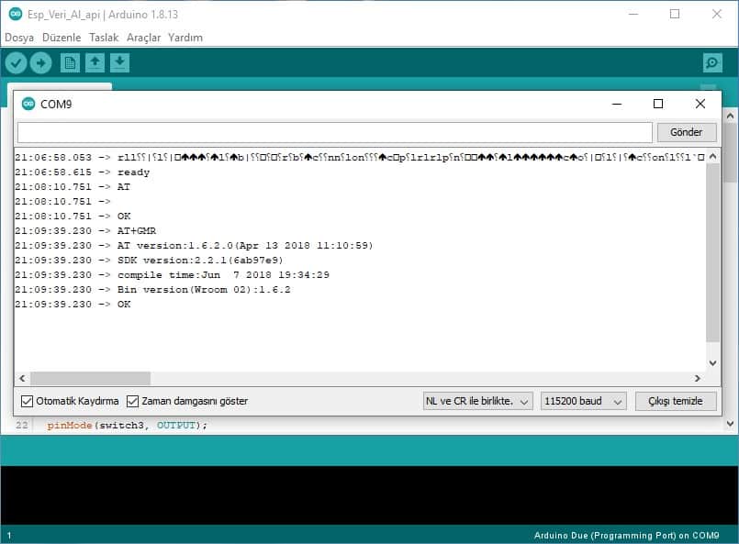Image resolution: width=739 pixels, height=544 pixels.
Task: Click 'Arduino Due (Programming Port) on COM9' status text
Action: tap(626, 536)
